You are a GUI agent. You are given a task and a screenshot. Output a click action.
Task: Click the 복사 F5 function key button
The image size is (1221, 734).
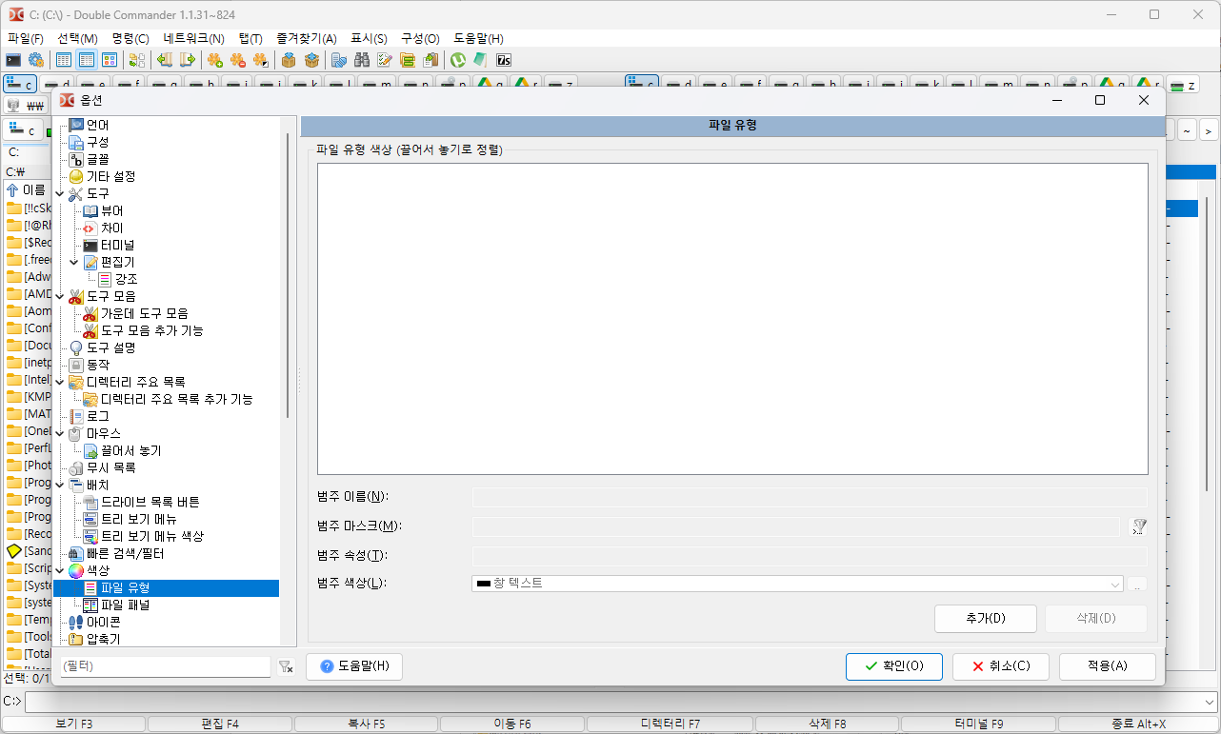(366, 724)
